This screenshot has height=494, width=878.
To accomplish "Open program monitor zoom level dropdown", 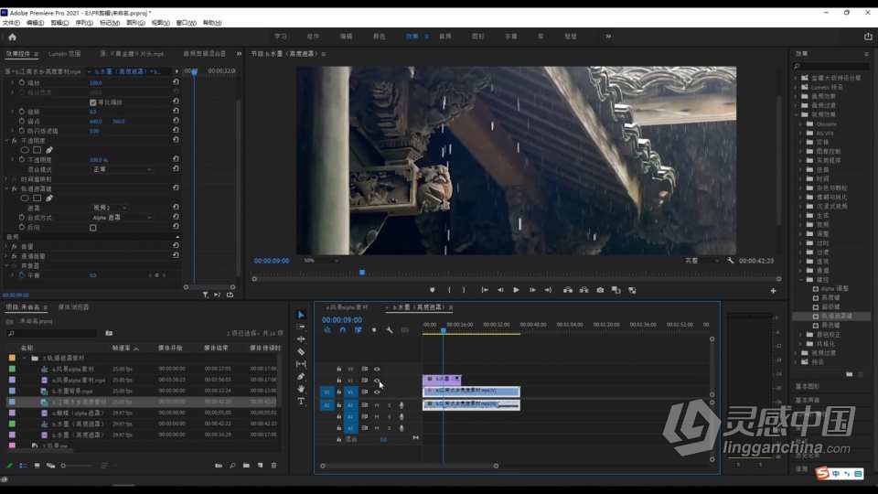I will (320, 261).
